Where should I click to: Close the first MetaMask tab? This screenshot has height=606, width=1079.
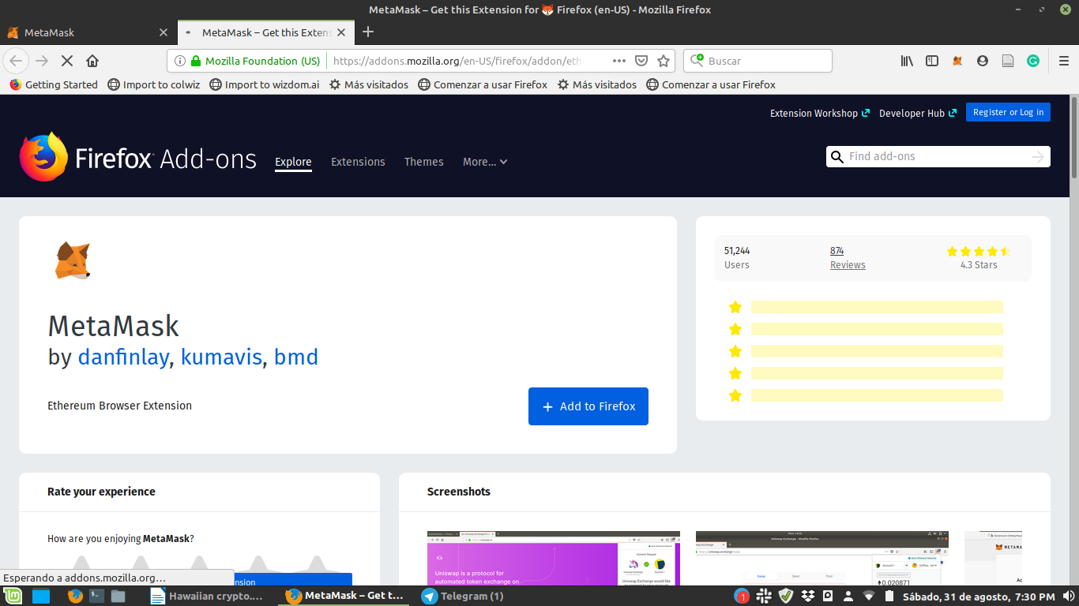[164, 32]
